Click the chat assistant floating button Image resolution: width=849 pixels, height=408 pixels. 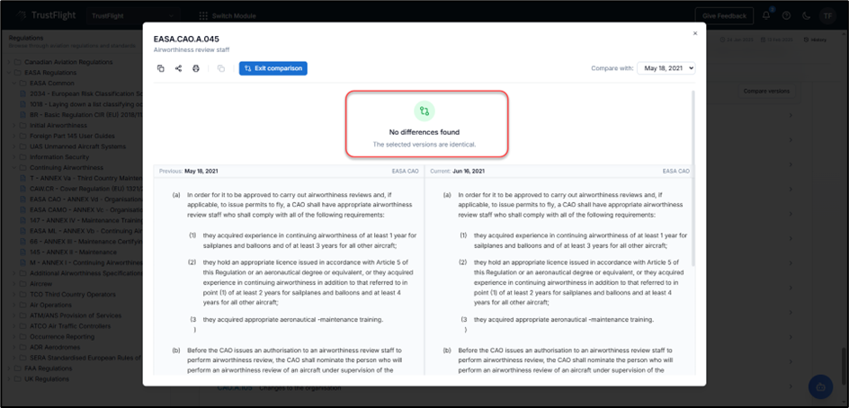tap(820, 386)
